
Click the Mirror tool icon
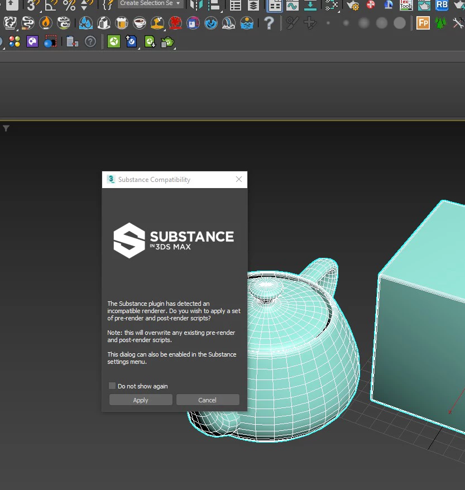point(196,5)
